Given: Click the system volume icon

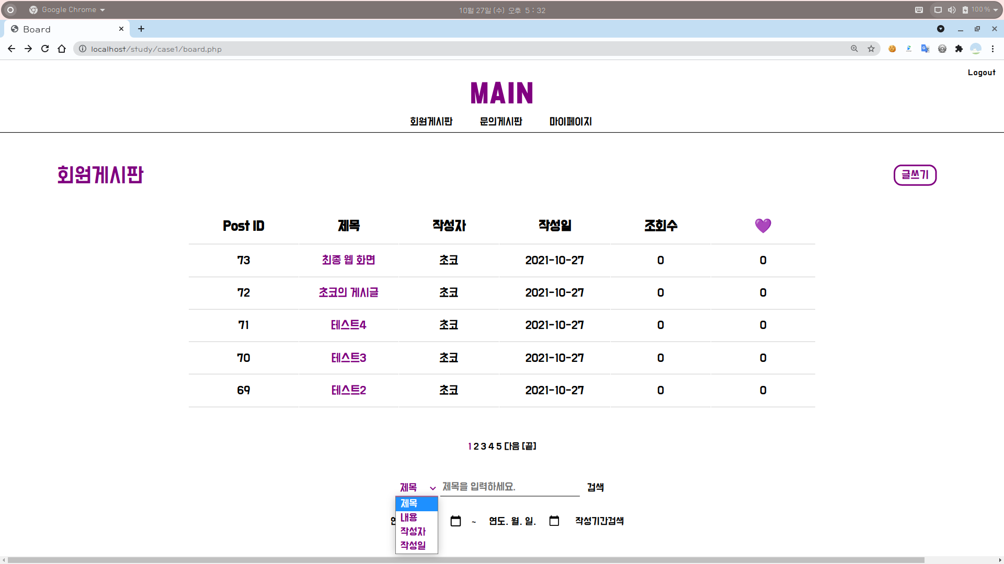Looking at the screenshot, I should (952, 10).
